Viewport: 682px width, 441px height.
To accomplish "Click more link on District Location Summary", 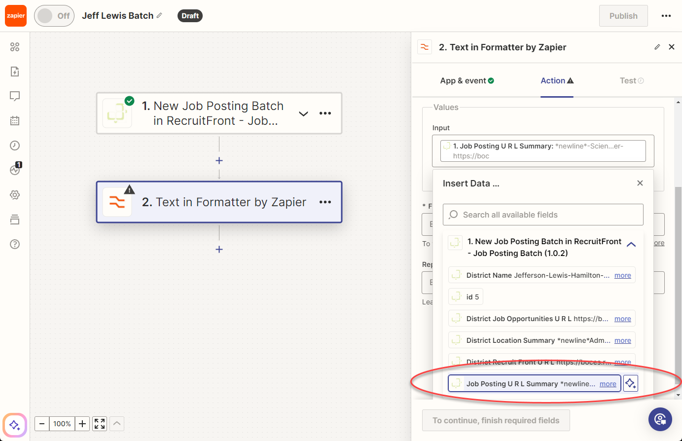I will [622, 340].
